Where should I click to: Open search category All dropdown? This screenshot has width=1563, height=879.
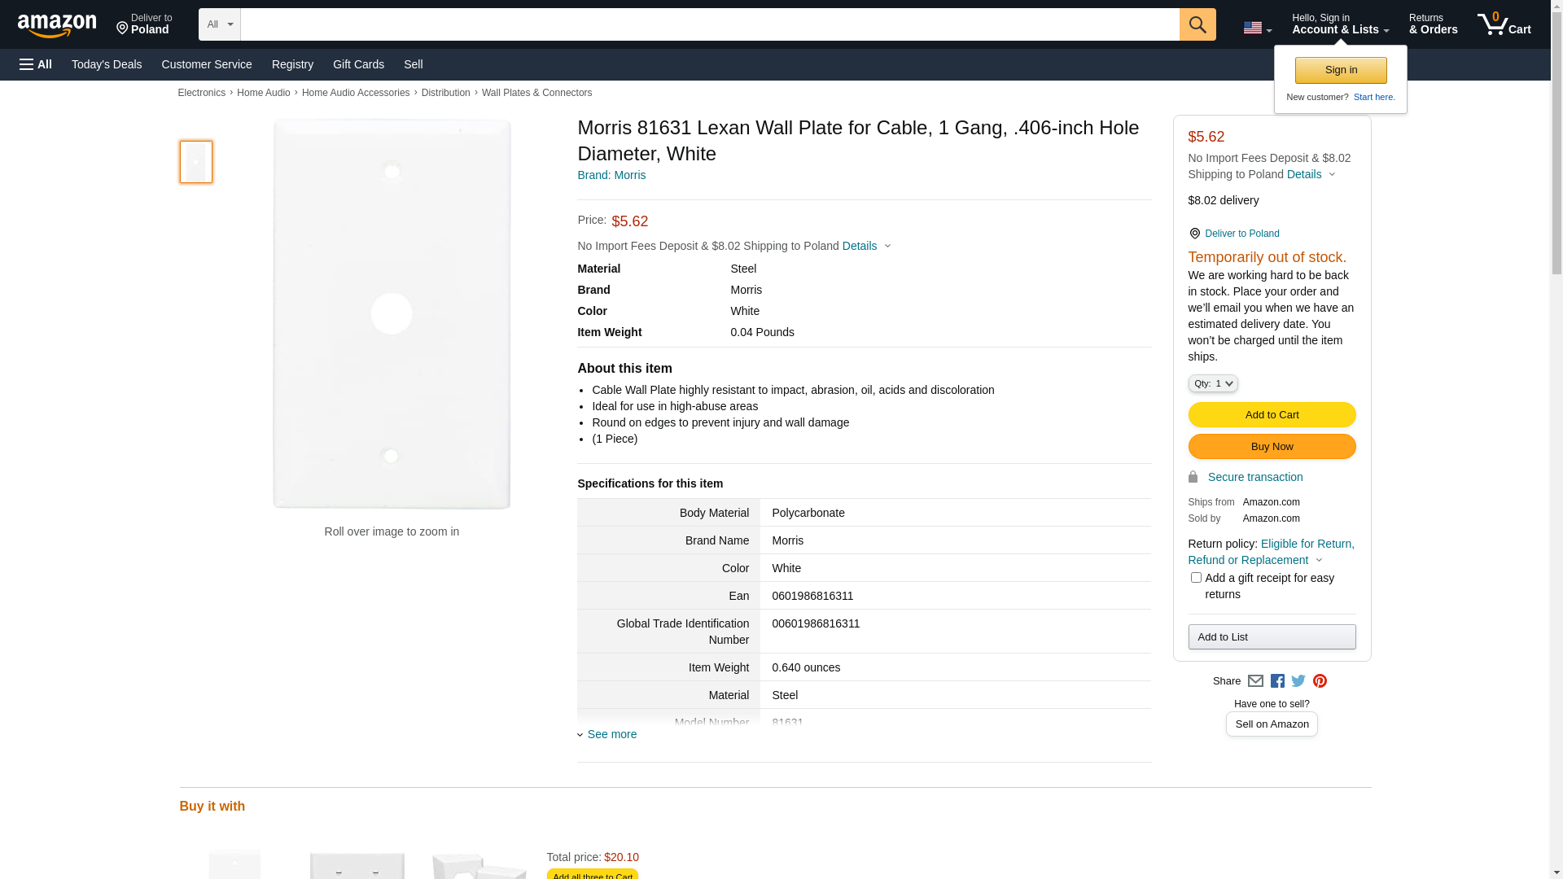tap(219, 24)
